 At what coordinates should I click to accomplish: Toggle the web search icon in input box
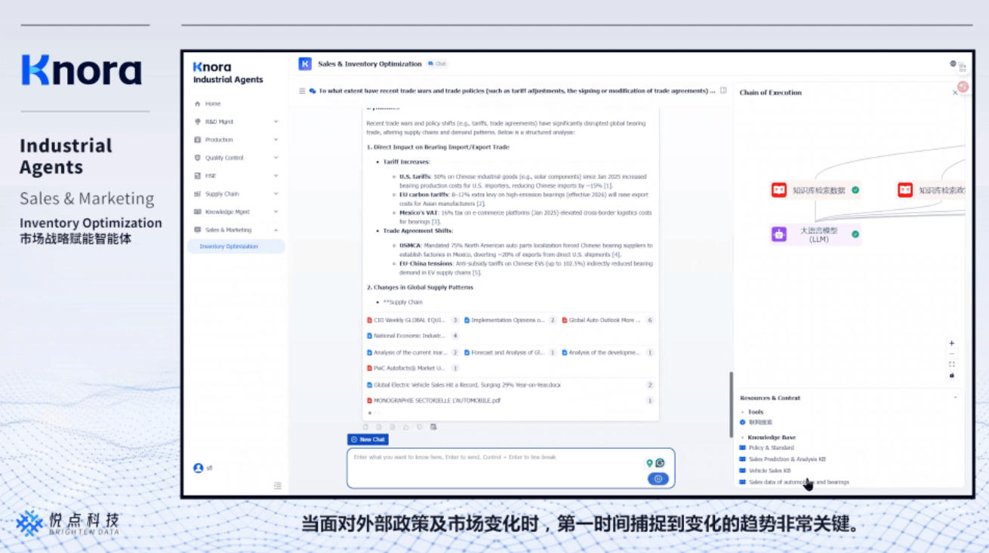pos(660,463)
